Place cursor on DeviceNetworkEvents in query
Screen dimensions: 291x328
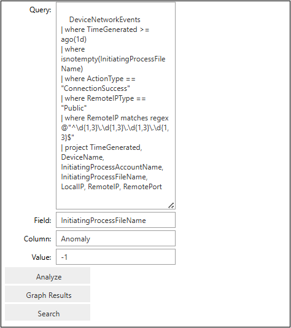tap(105, 20)
